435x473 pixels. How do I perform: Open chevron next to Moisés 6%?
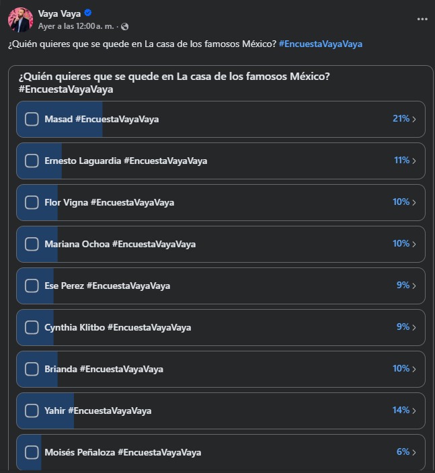click(x=414, y=452)
